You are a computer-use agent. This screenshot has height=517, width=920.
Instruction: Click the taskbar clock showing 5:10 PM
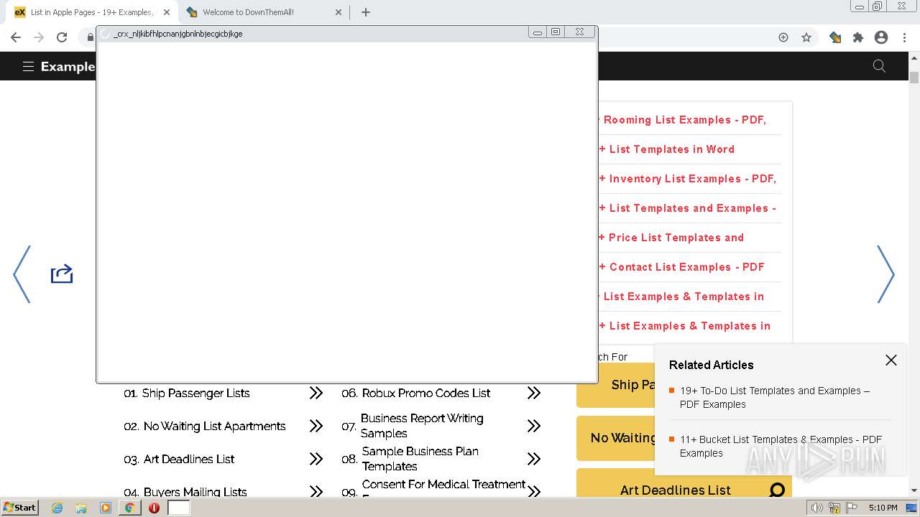click(883, 508)
